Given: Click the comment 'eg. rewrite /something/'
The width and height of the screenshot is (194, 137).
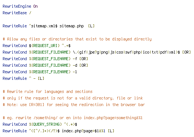Looking at the screenshot, I should point(73,118).
